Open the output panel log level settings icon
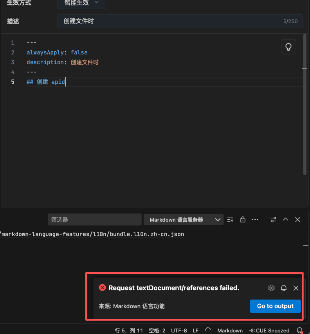Image resolution: width=310 pixels, height=334 pixels. (273, 219)
